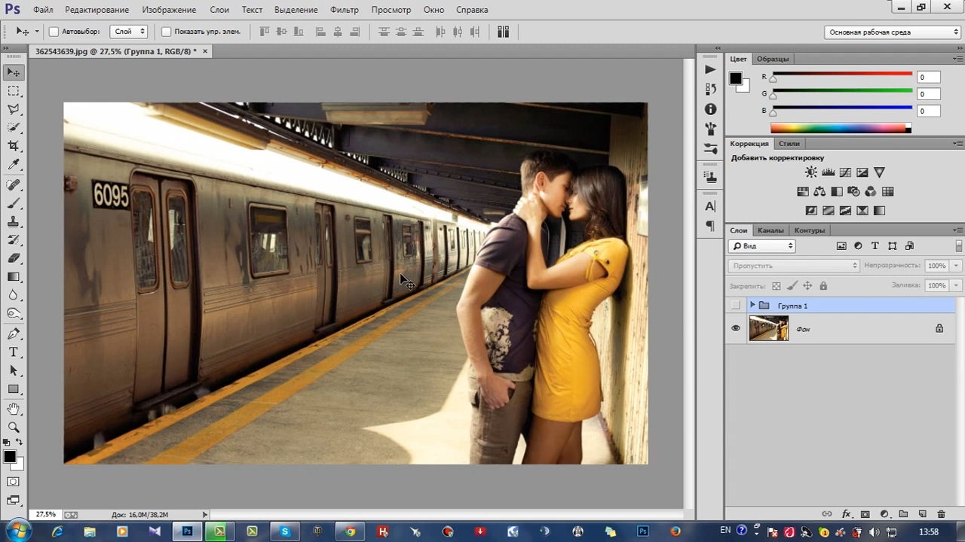Select the Clone Stamp tool
965x542 pixels.
click(x=14, y=222)
